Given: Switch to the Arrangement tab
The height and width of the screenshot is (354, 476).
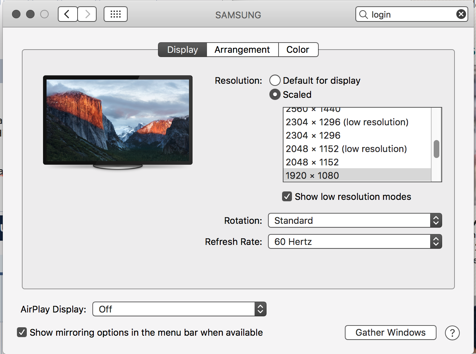Looking at the screenshot, I should (x=242, y=50).
